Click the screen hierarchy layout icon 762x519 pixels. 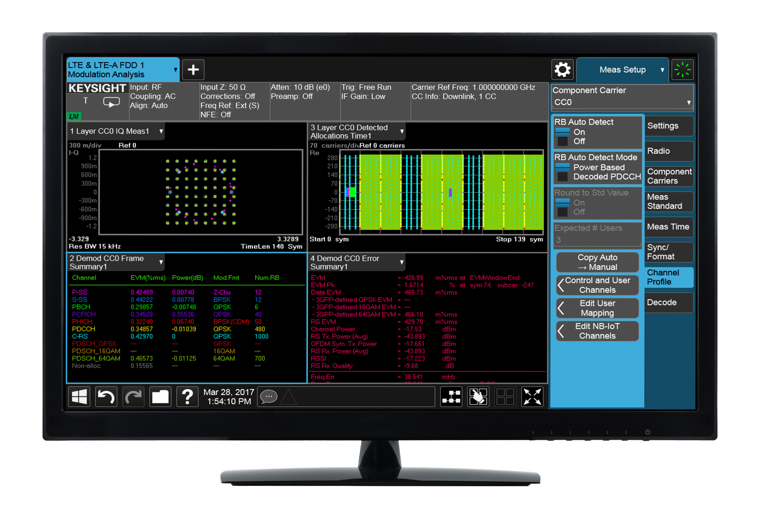[451, 397]
